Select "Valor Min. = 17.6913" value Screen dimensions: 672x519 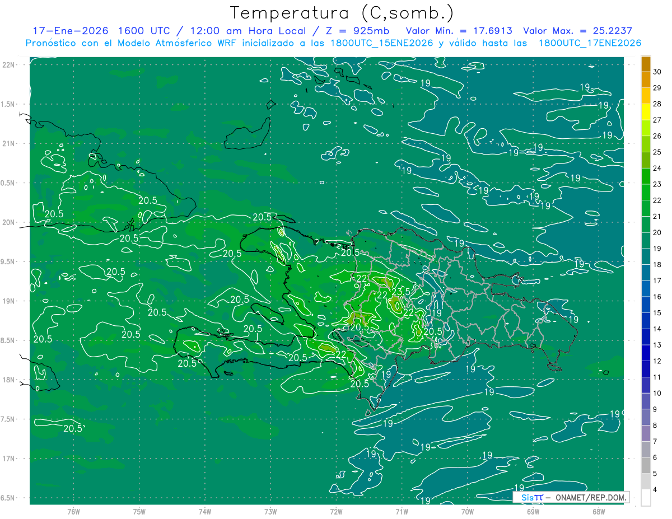460,31
